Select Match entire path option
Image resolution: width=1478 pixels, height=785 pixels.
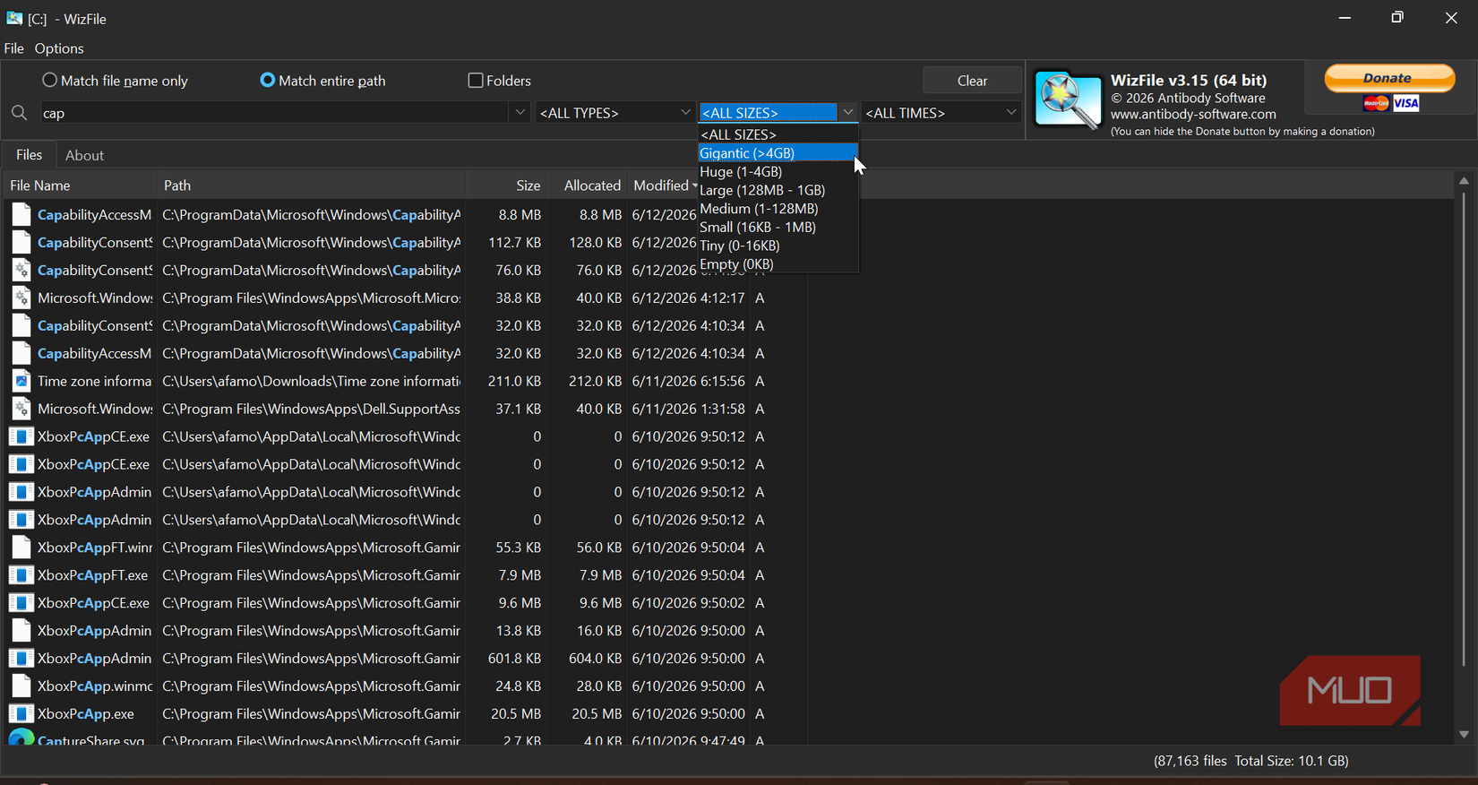322,81
